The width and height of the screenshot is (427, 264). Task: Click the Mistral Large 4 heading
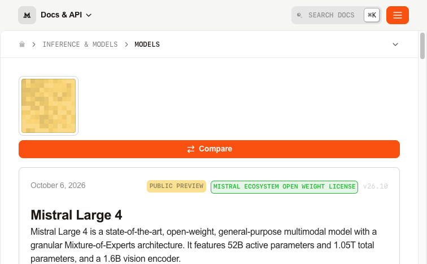coord(76,215)
